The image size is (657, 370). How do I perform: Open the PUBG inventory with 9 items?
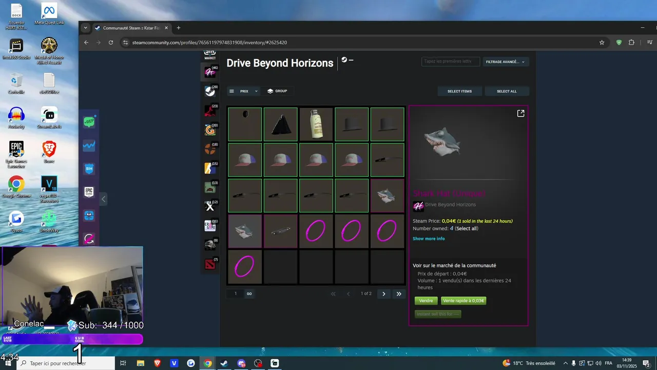click(210, 245)
